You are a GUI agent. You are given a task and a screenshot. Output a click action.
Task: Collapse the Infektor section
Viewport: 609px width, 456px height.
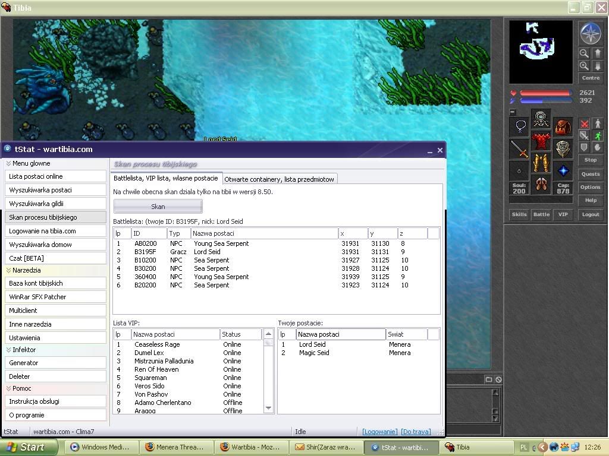point(8,350)
